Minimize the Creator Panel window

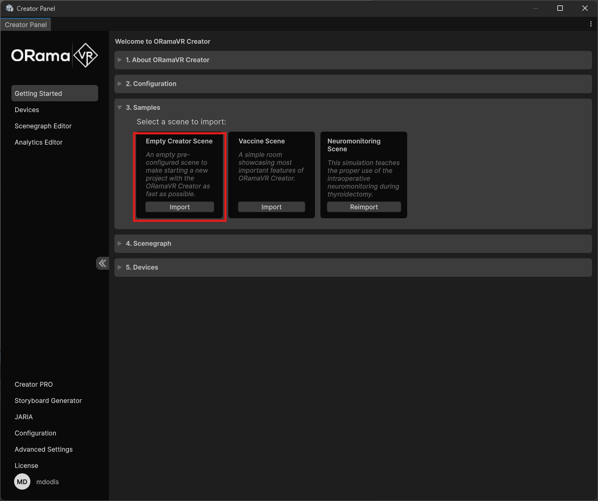536,8
